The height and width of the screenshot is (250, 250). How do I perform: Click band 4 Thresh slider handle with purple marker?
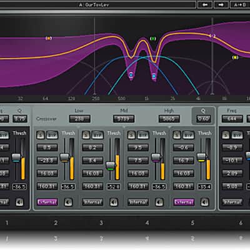[156, 157]
